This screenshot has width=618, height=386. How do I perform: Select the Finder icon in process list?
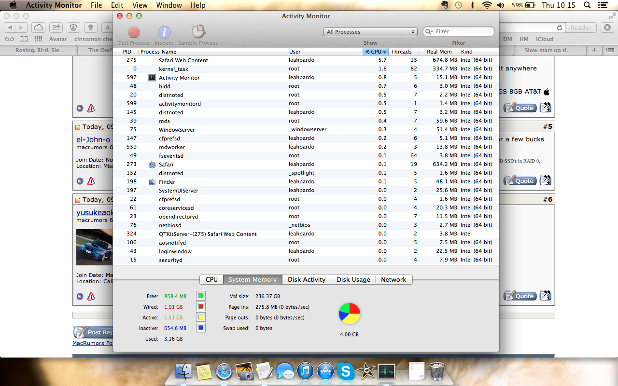pos(152,182)
